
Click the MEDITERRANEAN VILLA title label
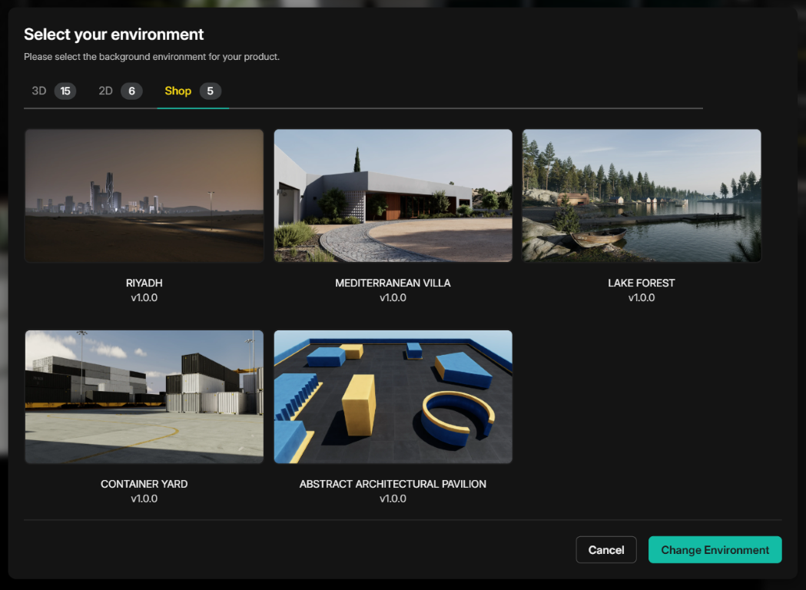tap(393, 283)
